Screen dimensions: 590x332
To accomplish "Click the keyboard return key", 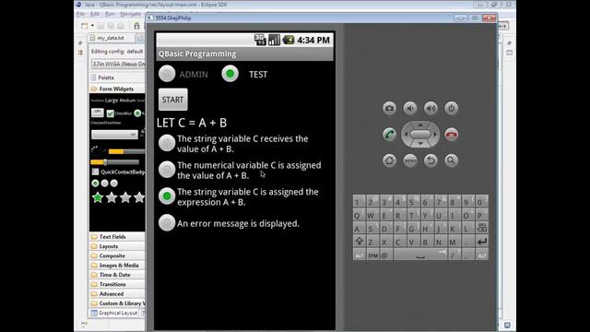I will pyautogui.click(x=482, y=242).
